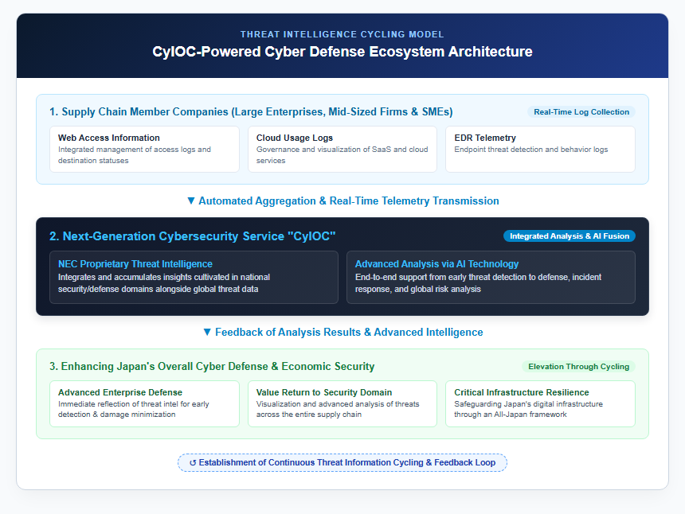Click the text "Endpoint threat detection and behavior logs"
The image size is (685, 514).
531,150
